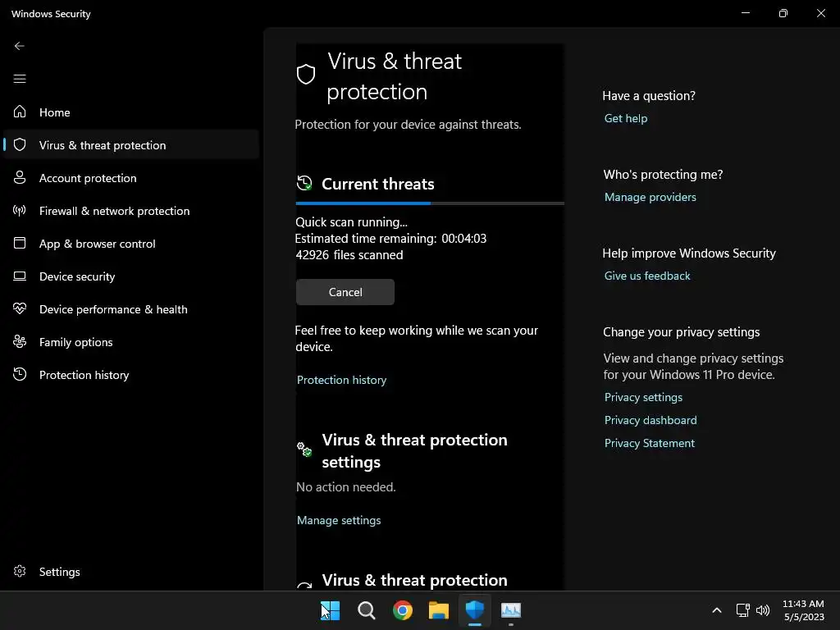The width and height of the screenshot is (840, 630).
Task: Show hidden system tray icons
Action: click(717, 610)
